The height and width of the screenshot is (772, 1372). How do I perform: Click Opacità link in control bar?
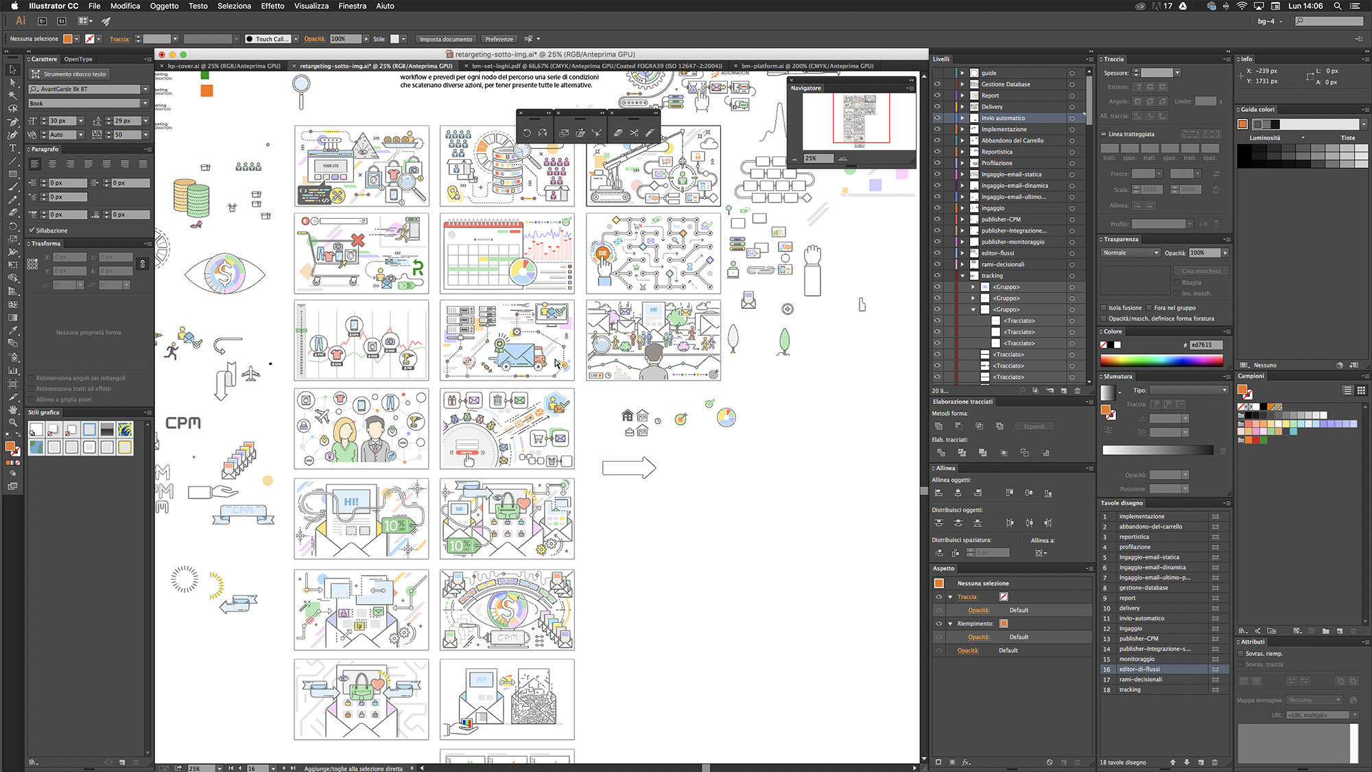(x=315, y=39)
